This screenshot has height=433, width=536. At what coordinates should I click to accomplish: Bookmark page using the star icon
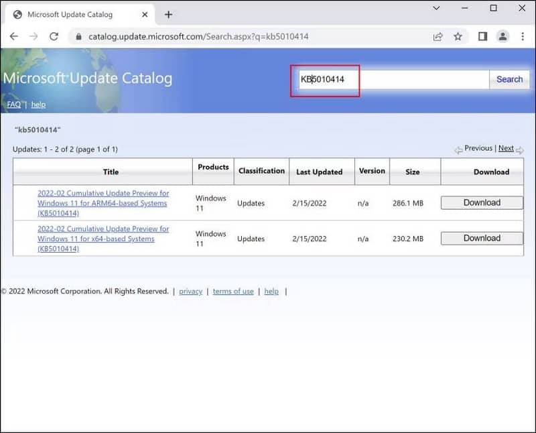click(x=458, y=36)
